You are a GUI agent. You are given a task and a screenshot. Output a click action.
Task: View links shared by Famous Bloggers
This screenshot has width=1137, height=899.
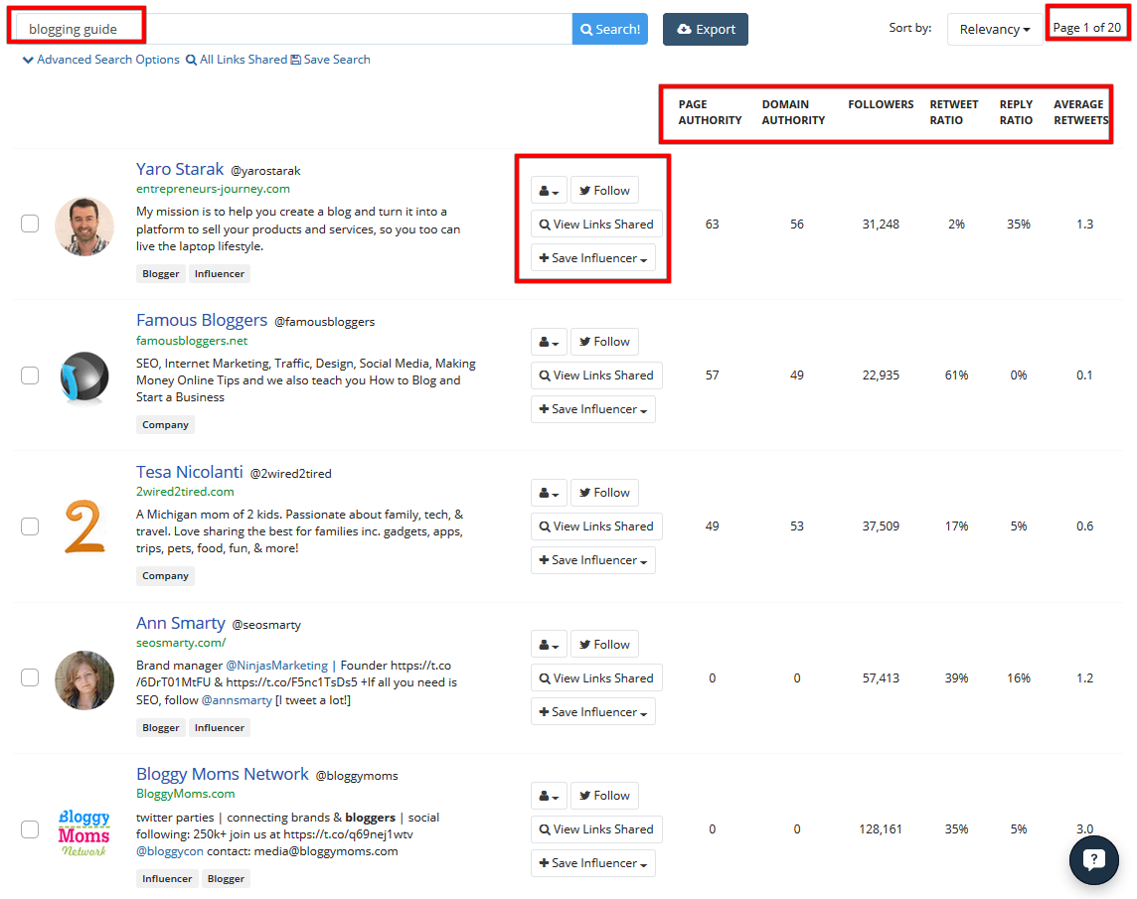596,375
